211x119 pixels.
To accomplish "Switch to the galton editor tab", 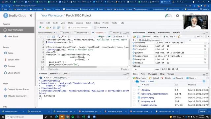I will coord(66,33).
